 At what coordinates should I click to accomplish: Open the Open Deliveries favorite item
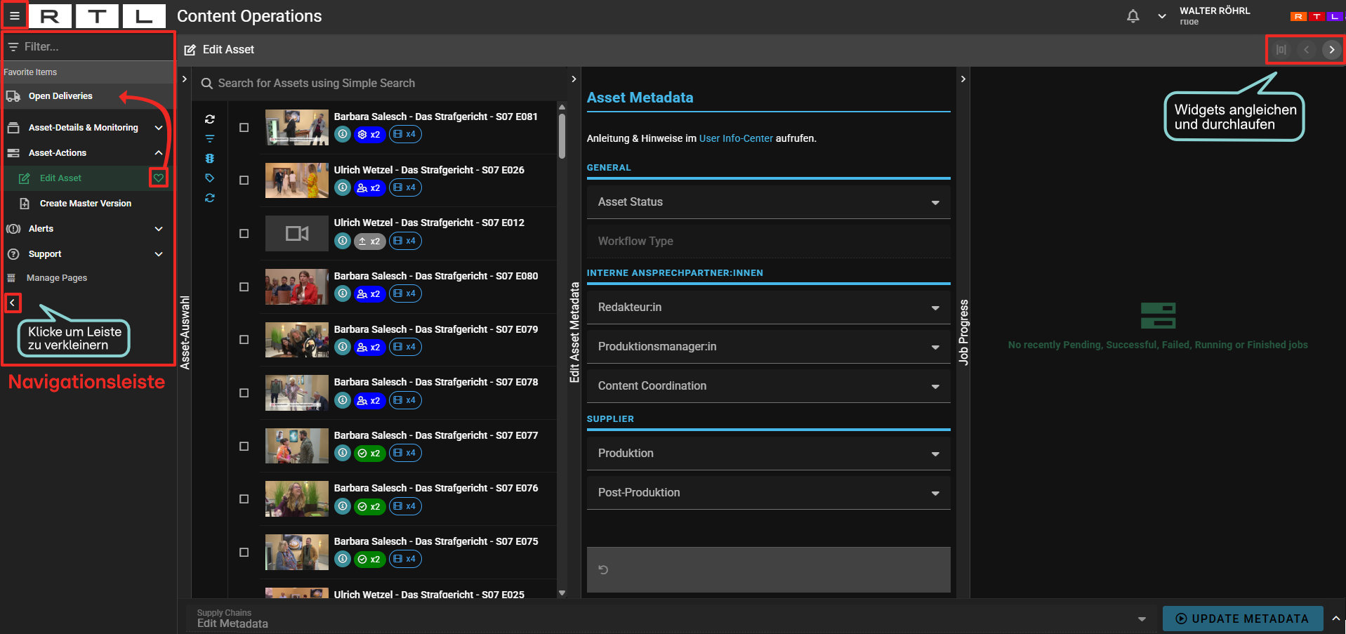tap(60, 96)
